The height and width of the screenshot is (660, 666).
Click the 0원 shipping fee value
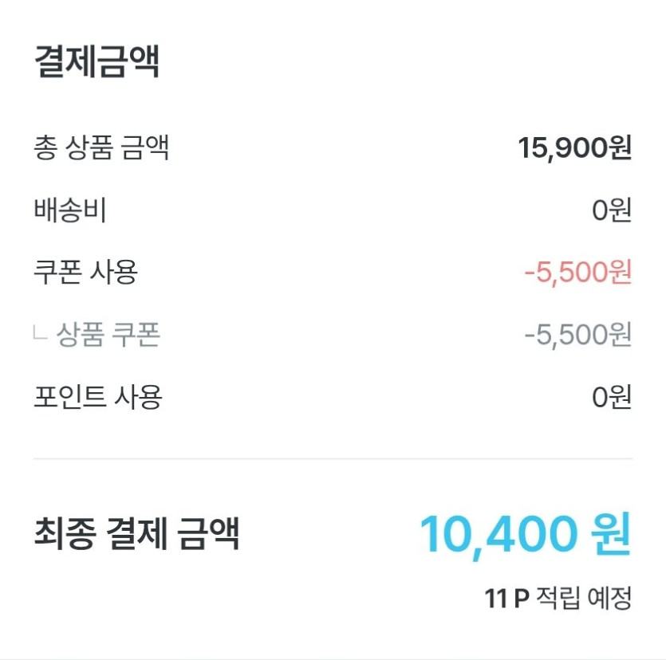[x=612, y=210]
